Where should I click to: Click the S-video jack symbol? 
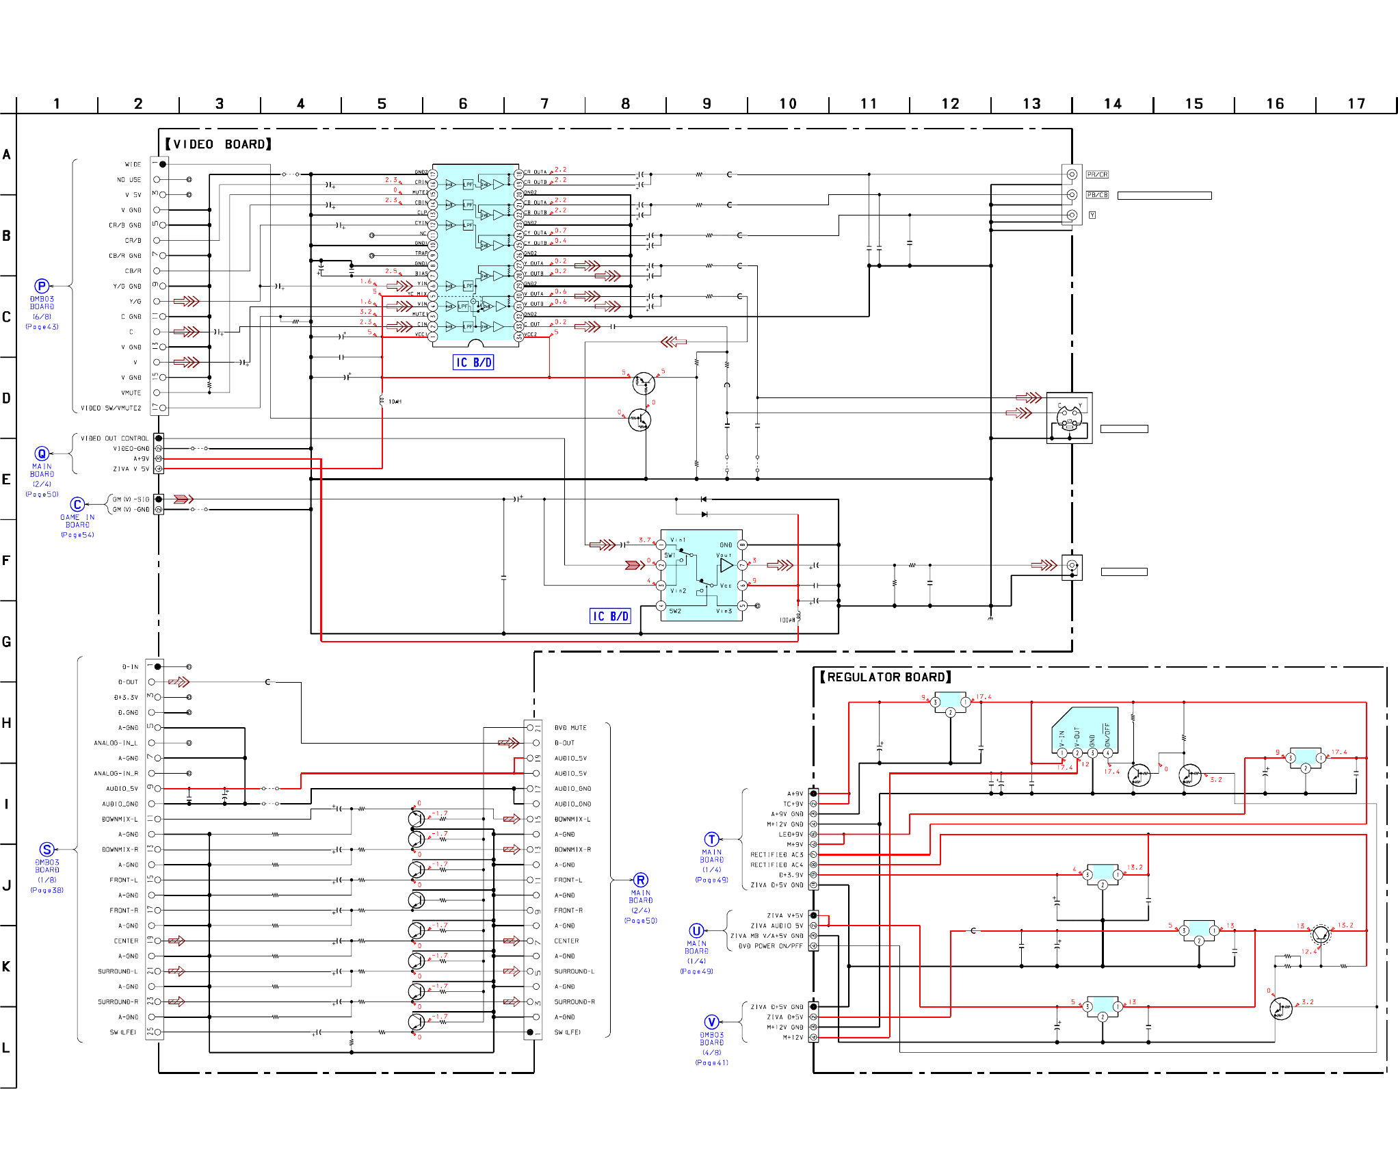point(1069,417)
